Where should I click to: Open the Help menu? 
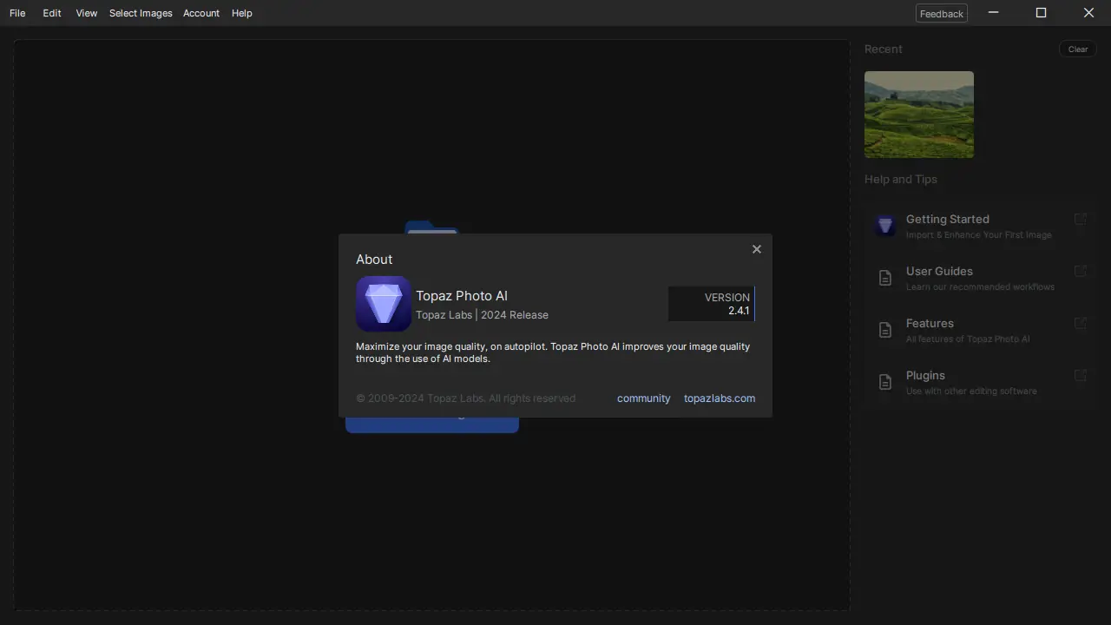(242, 13)
